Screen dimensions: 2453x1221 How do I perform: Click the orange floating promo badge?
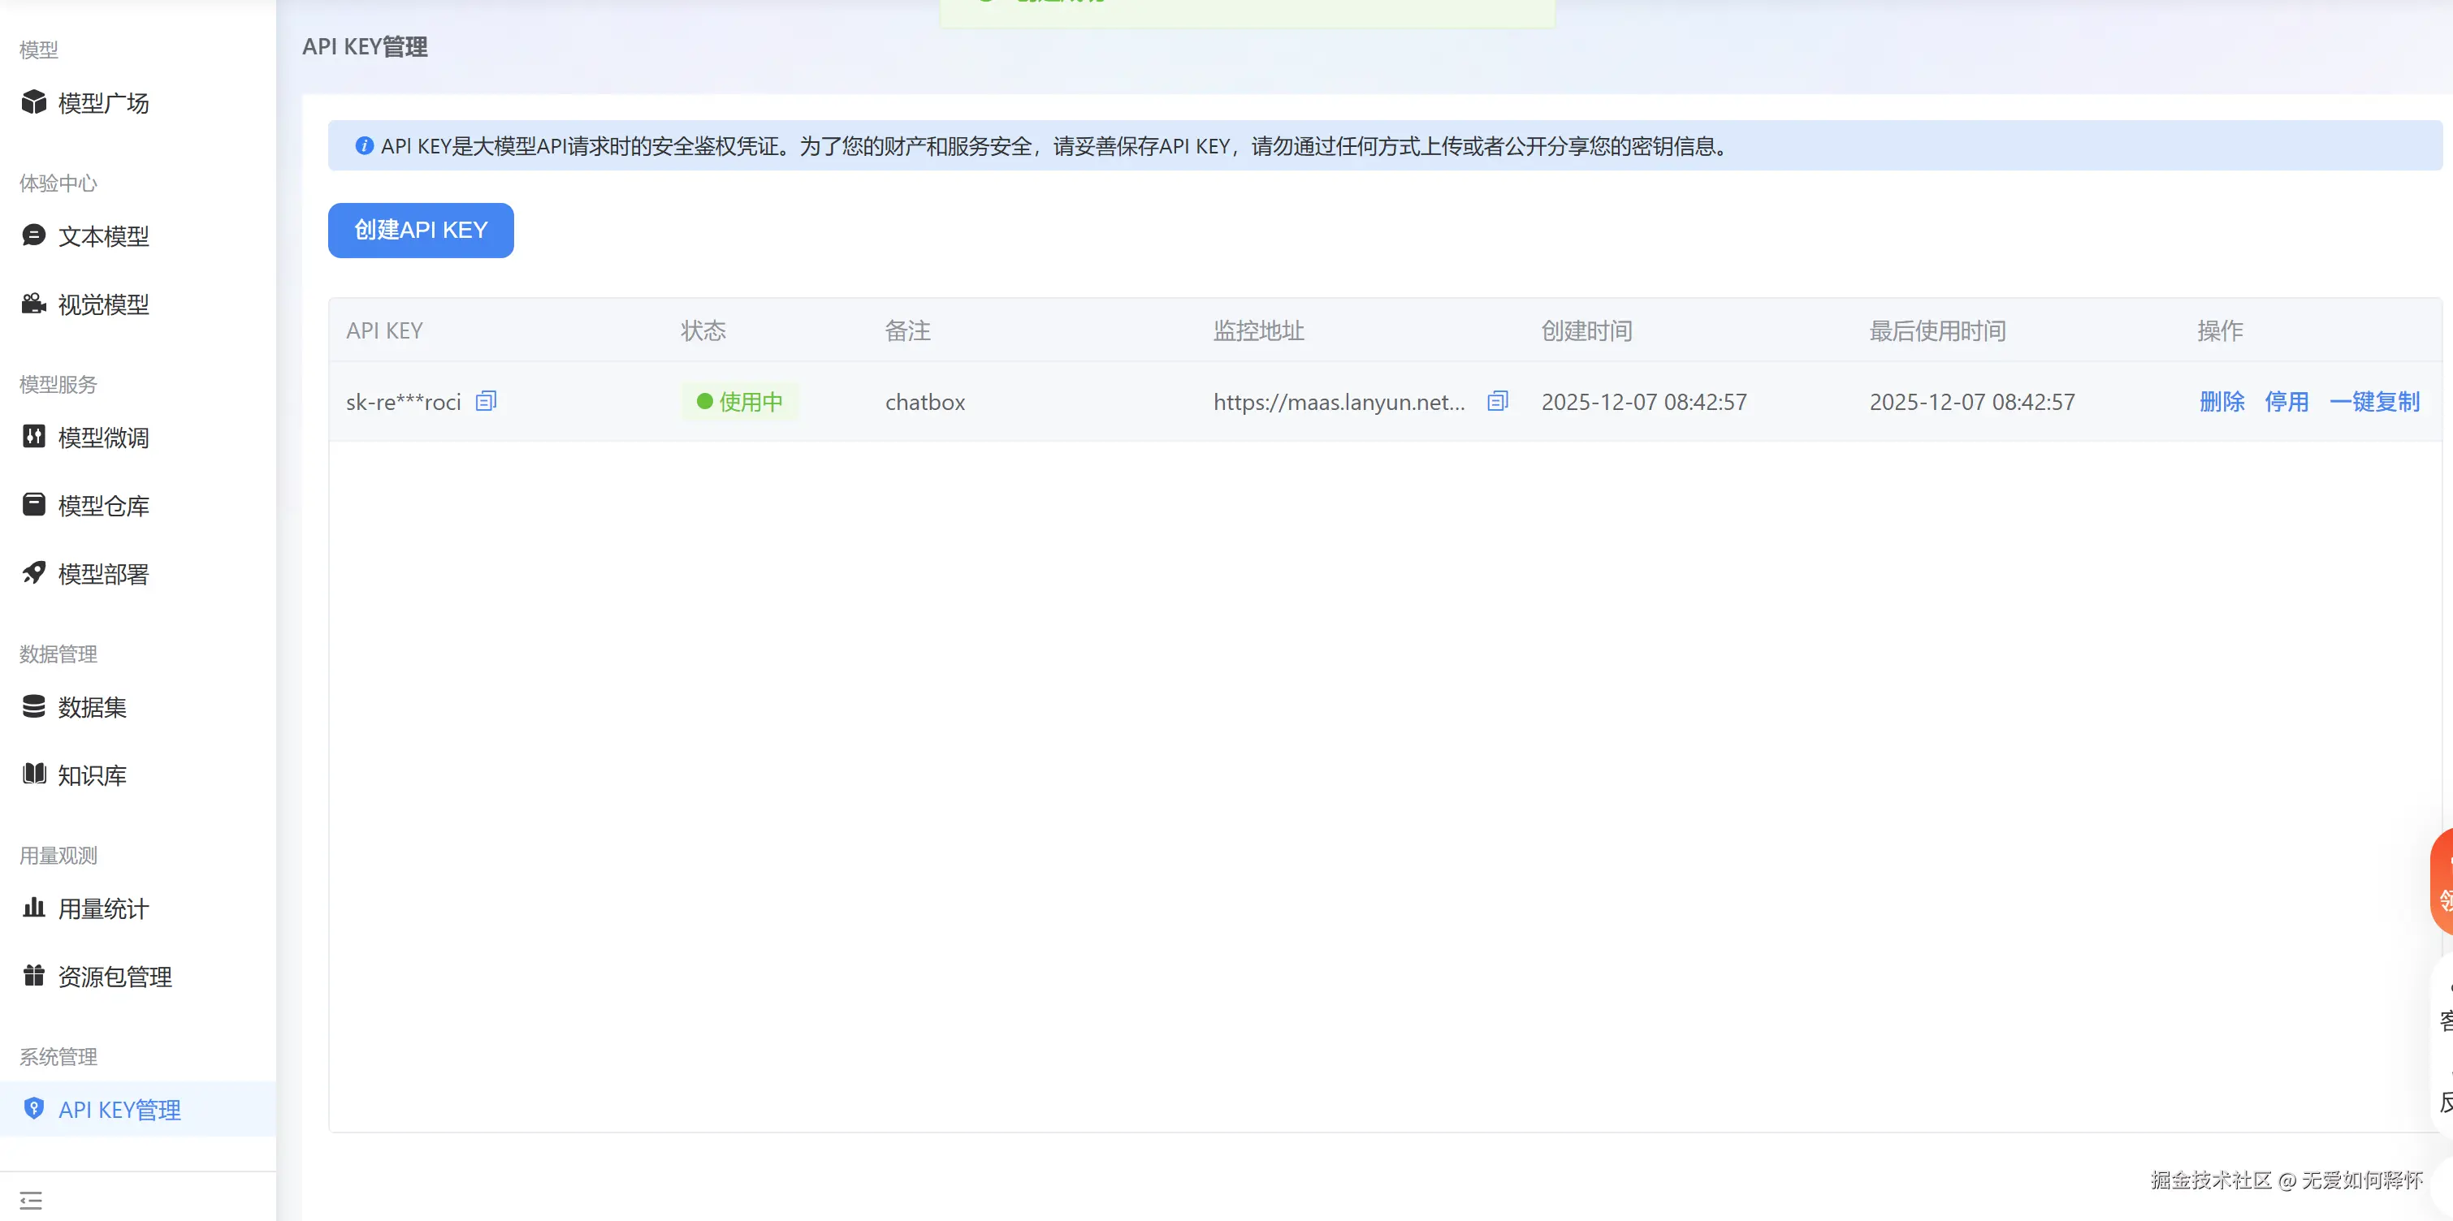[2442, 882]
